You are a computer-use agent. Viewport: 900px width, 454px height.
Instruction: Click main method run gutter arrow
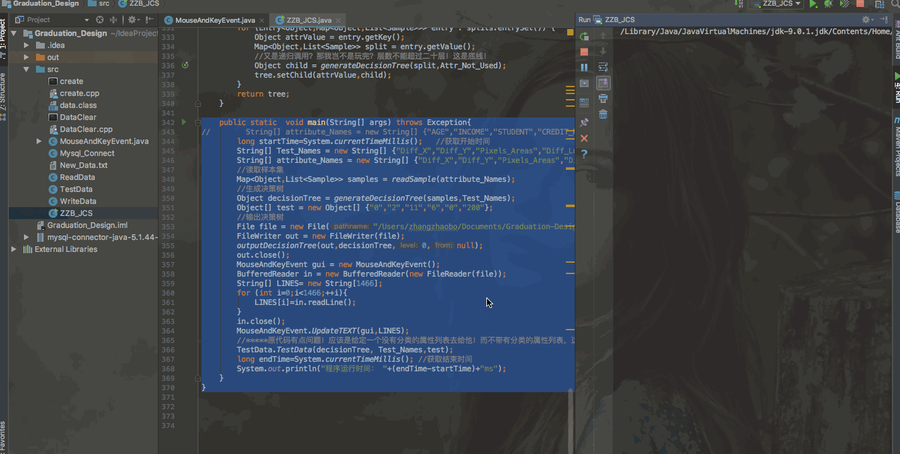pyautogui.click(x=184, y=122)
